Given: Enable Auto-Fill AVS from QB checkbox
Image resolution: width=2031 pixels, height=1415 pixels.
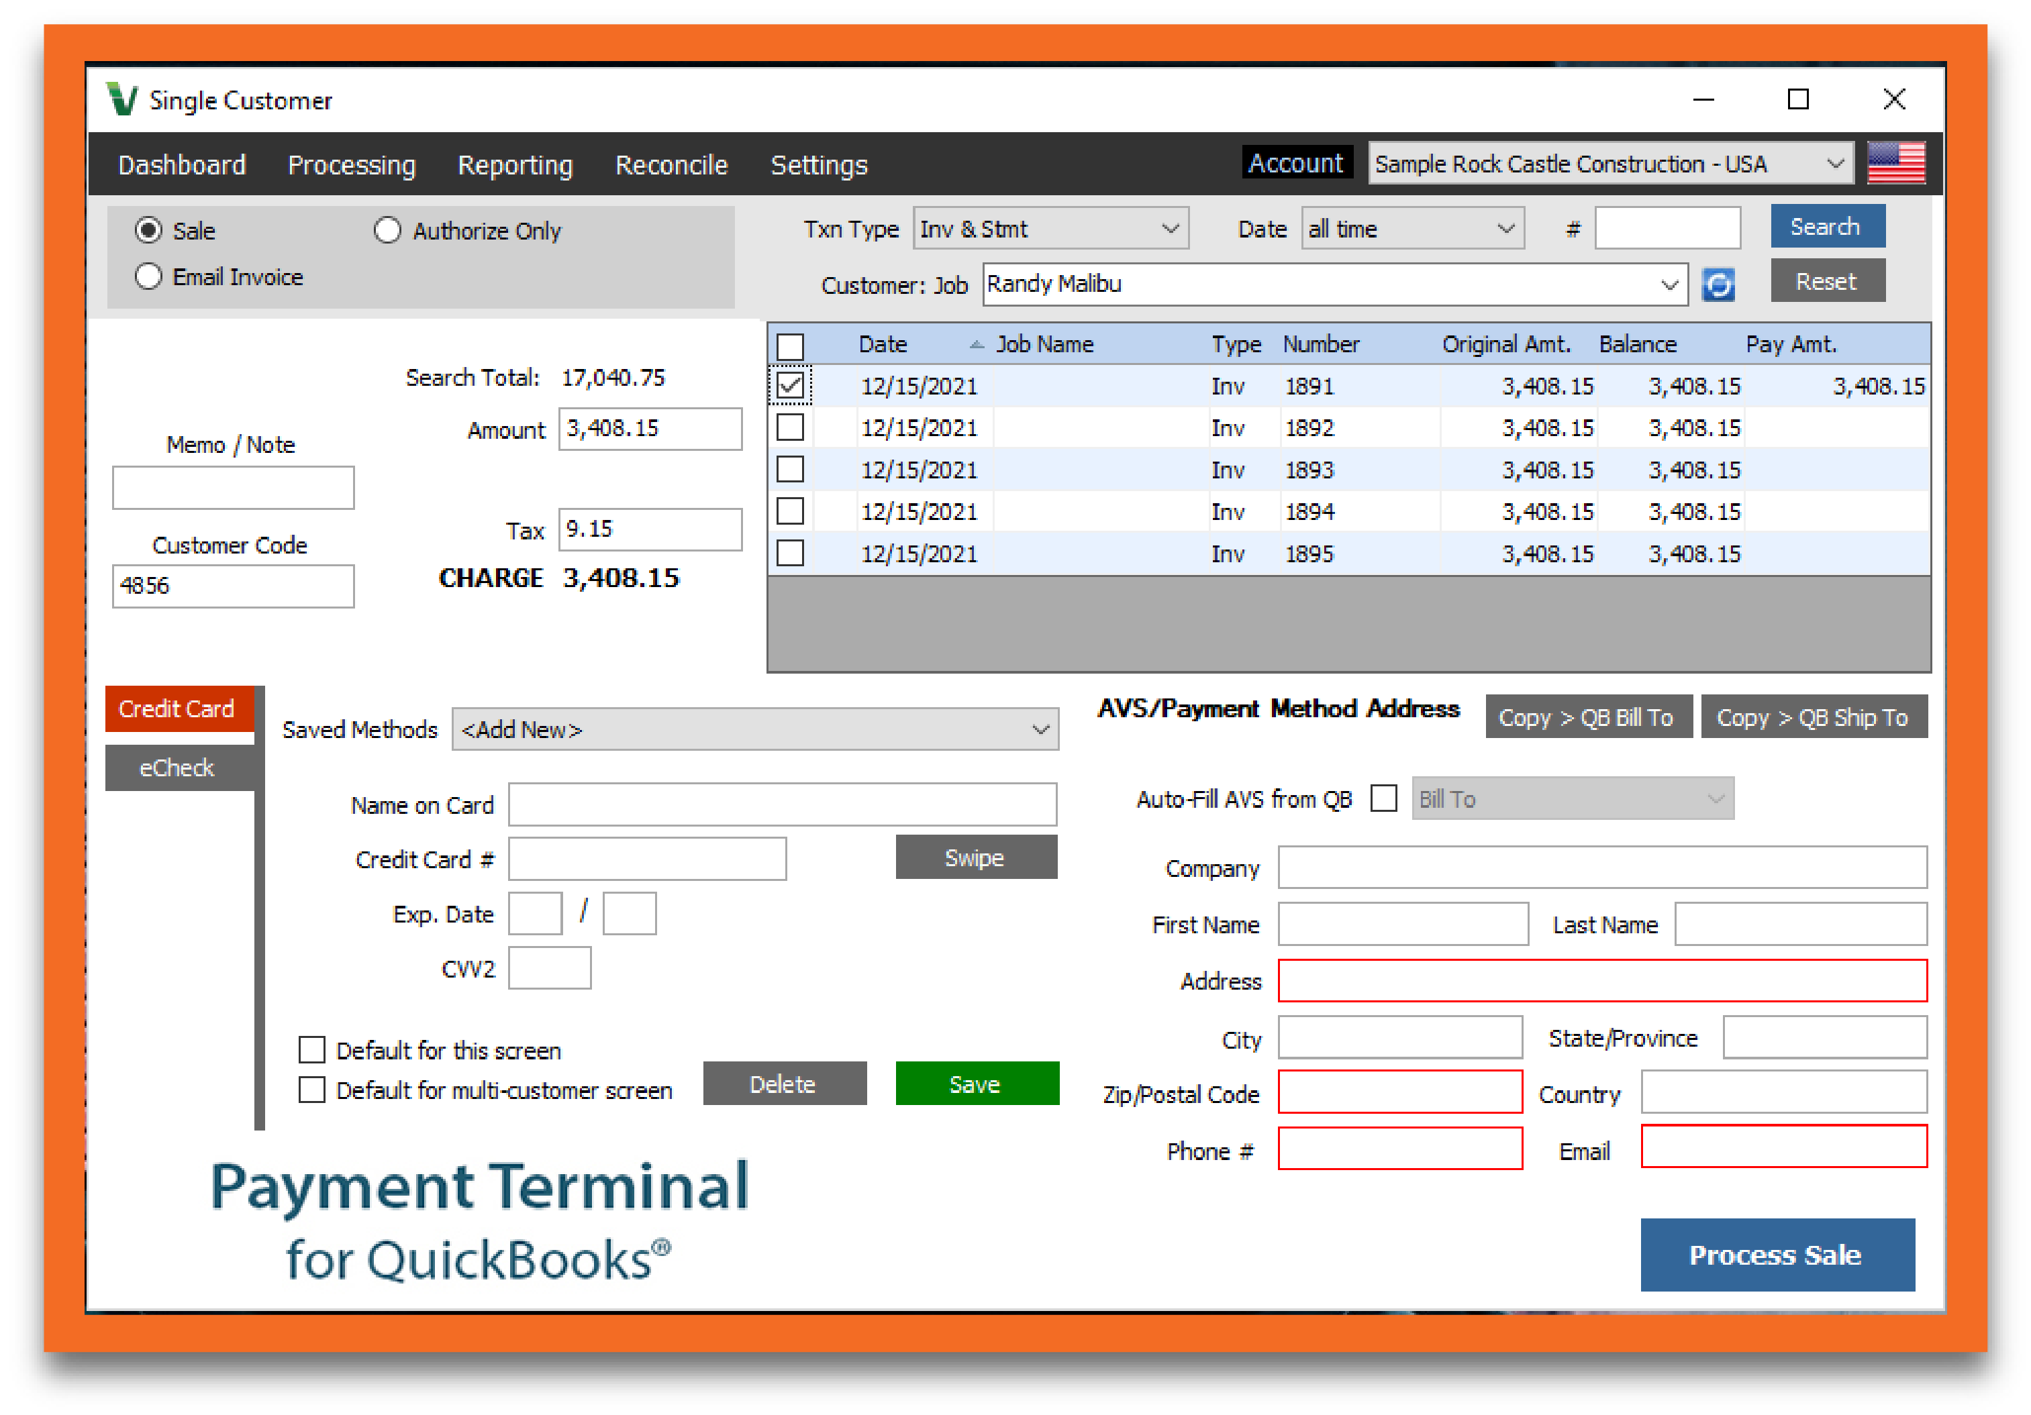Looking at the screenshot, I should tap(1383, 798).
